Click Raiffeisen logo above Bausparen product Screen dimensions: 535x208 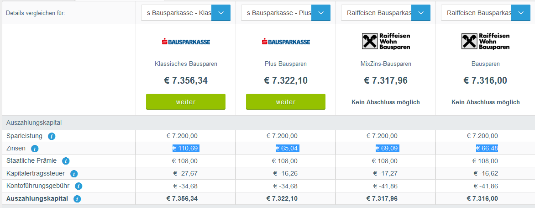coord(486,41)
